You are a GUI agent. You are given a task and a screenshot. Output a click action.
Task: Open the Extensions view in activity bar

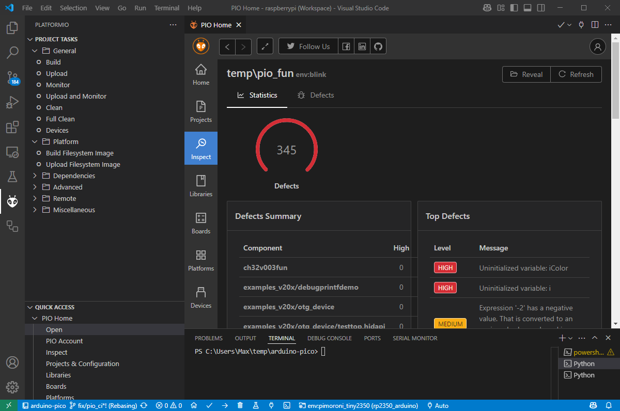12,127
